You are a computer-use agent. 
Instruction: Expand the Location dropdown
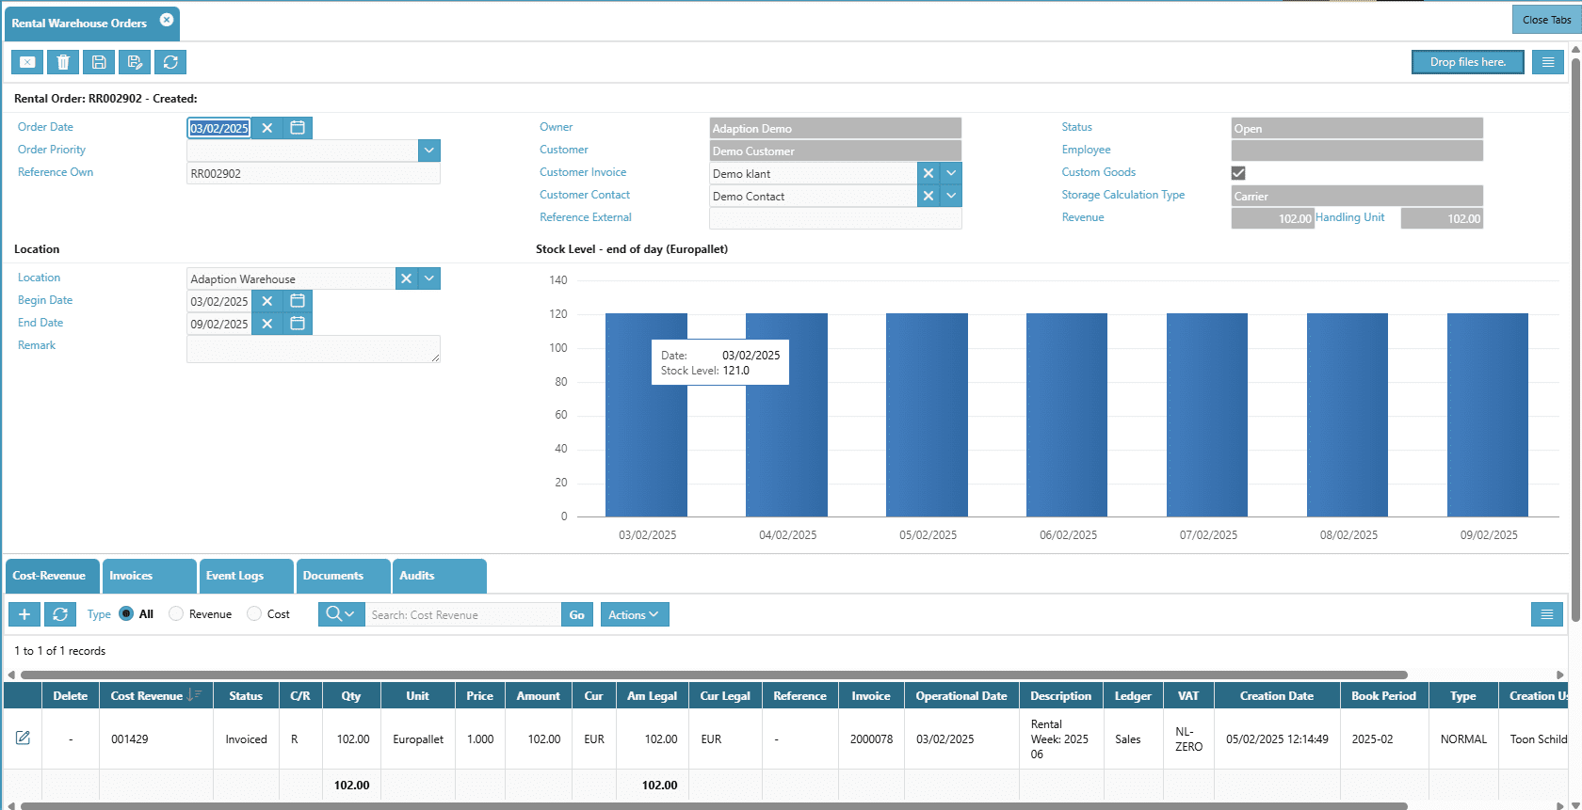coord(429,278)
